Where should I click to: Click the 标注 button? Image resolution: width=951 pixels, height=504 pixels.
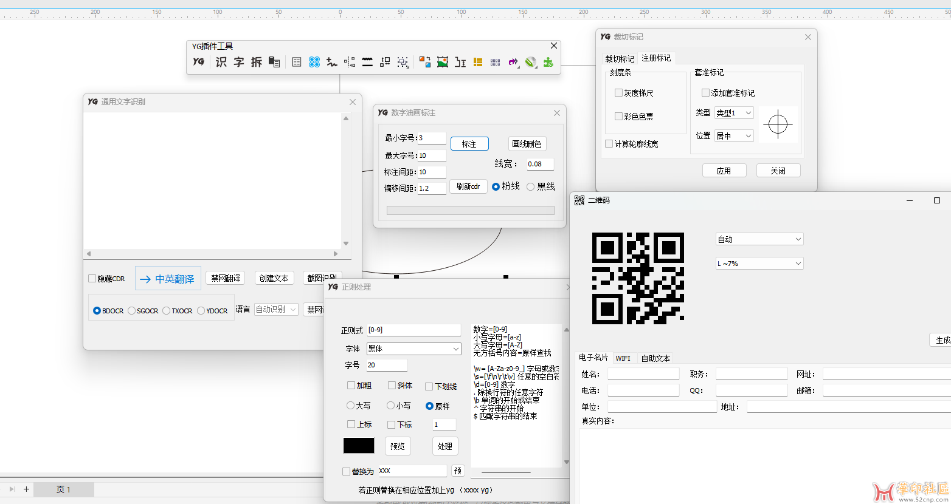click(x=469, y=144)
